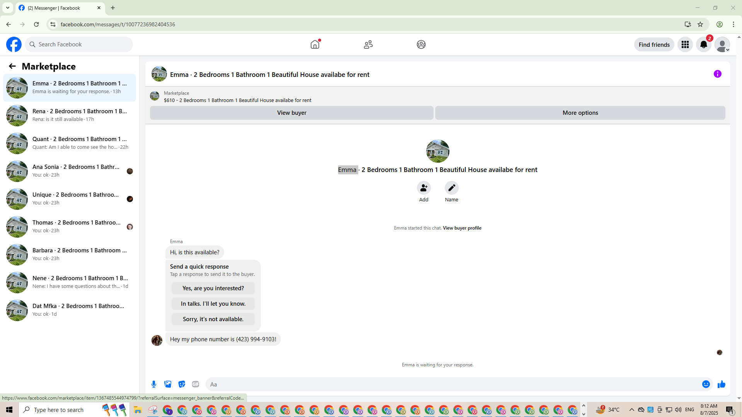Click Emma's avatar beside phone message
Screen dimensions: 742x417
[157, 340]
